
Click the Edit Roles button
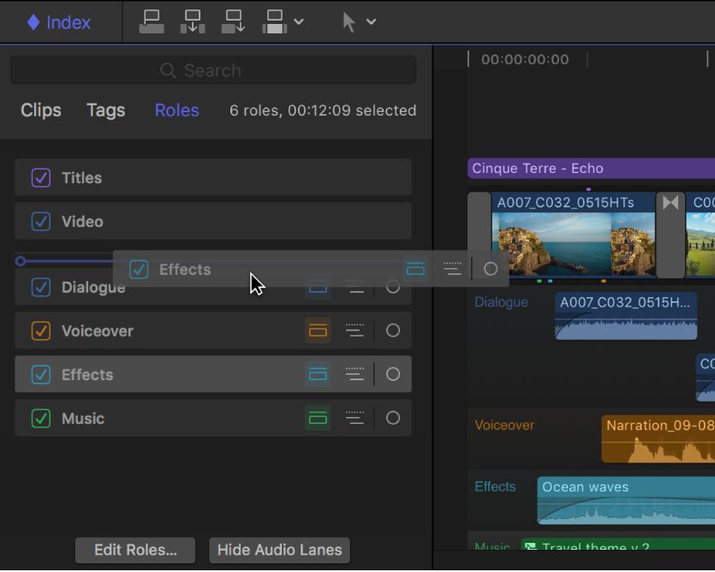tap(135, 550)
